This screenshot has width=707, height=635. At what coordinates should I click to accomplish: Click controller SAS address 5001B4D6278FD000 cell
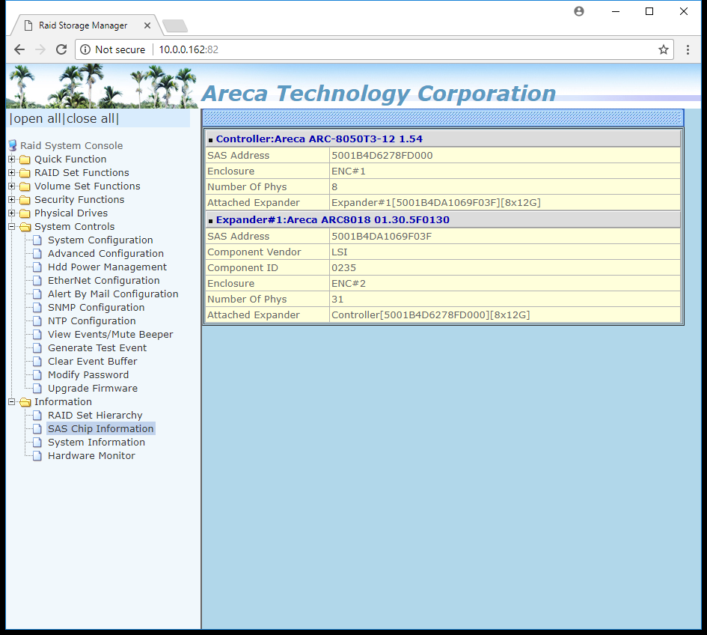pyautogui.click(x=504, y=155)
